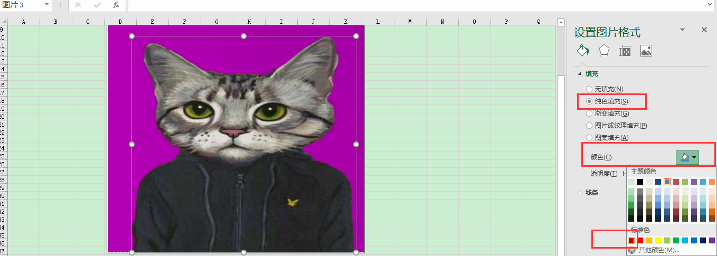The width and height of the screenshot is (717, 256).
Task: Pick the top-row orange theme color
Action: pos(712,182)
